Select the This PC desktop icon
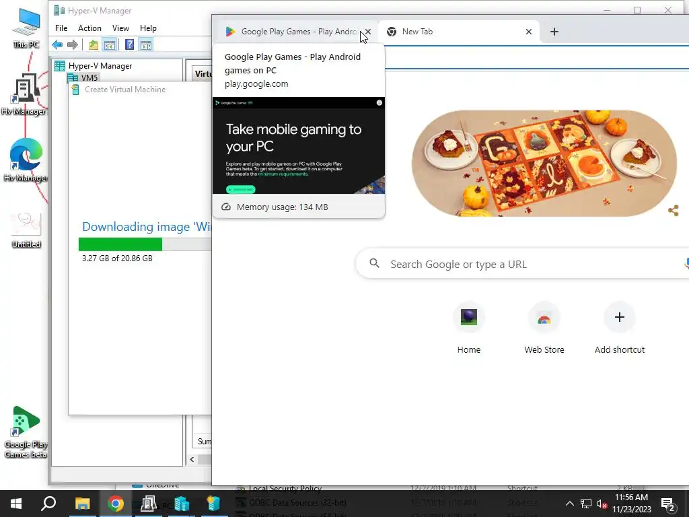This screenshot has width=689, height=517. 26,28
